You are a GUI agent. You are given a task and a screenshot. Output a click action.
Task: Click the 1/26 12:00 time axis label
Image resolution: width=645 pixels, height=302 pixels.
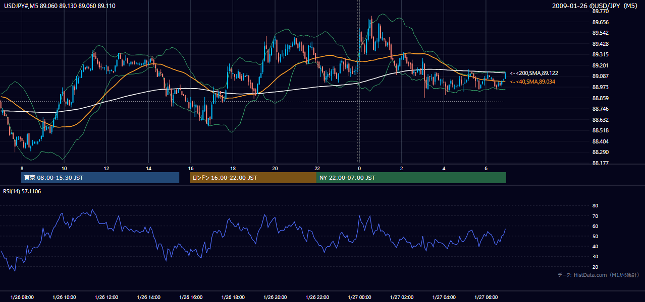pos(106,297)
